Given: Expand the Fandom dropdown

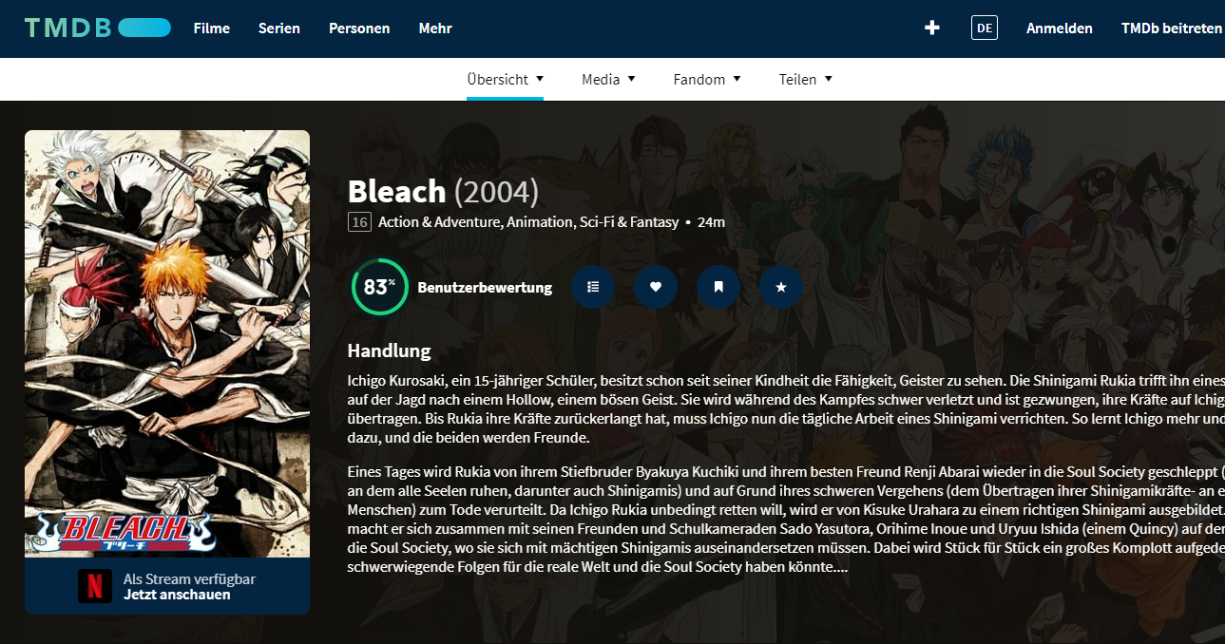Looking at the screenshot, I should [x=706, y=79].
